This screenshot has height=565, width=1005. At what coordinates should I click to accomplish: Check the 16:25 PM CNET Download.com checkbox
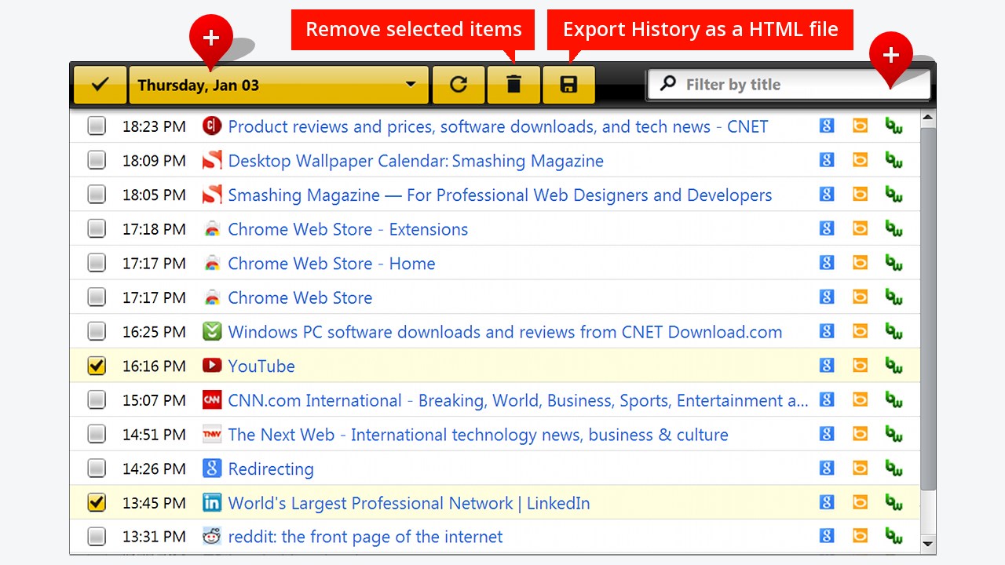tap(97, 332)
